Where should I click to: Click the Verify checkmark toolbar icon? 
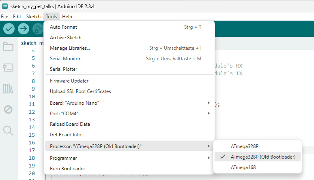coord(9,29)
